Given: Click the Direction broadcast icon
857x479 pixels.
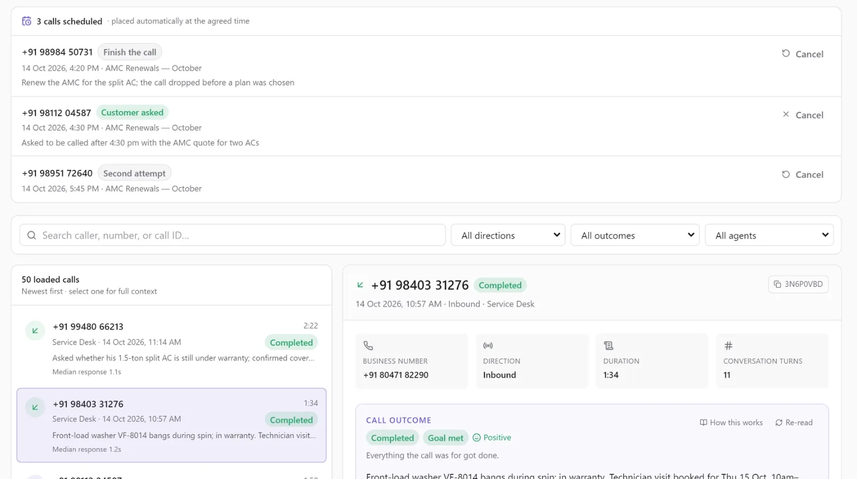Looking at the screenshot, I should tap(488, 346).
